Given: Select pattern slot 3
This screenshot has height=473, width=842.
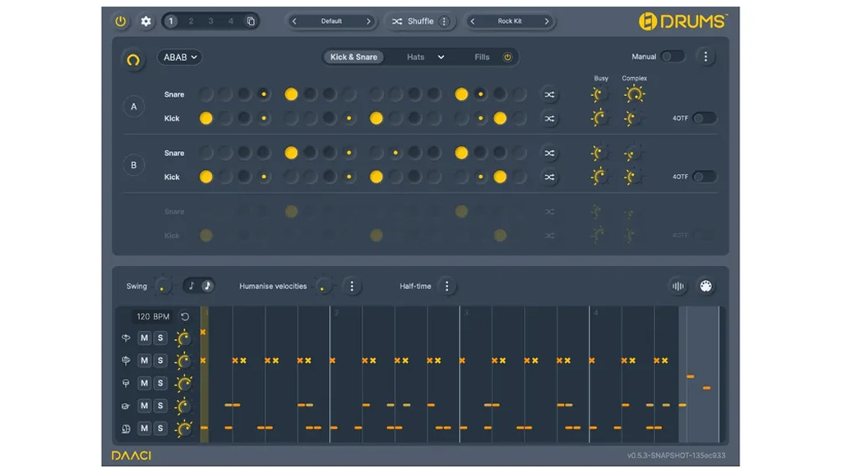Looking at the screenshot, I should pyautogui.click(x=210, y=21).
